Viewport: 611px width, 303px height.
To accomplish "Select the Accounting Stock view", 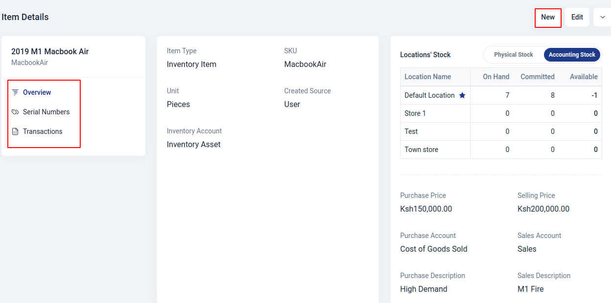I will point(572,54).
